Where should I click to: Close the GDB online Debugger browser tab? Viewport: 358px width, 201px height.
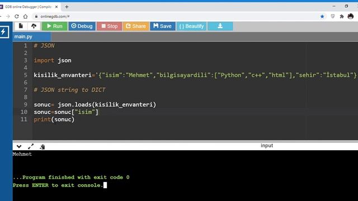pyautogui.click(x=56, y=7)
